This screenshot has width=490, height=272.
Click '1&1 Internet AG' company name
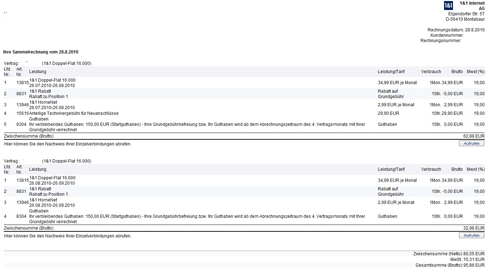(x=472, y=6)
